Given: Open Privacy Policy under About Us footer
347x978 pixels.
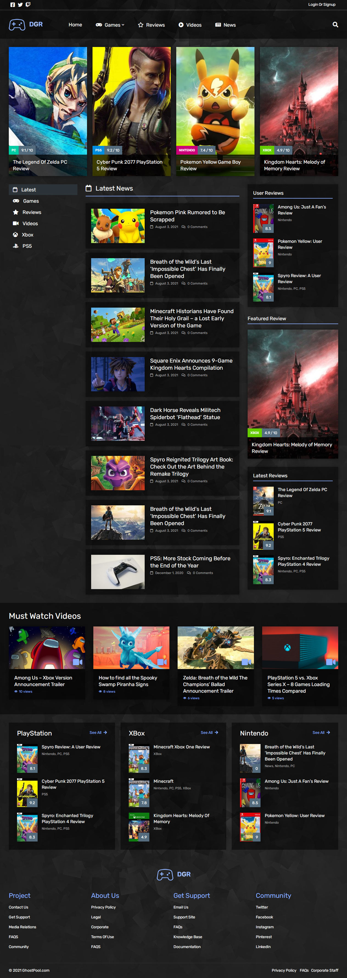Looking at the screenshot, I should (x=103, y=907).
